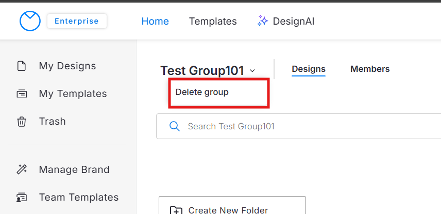The height and width of the screenshot is (214, 441).
Task: Focus the Search Test Group101 field
Action: coord(304,126)
